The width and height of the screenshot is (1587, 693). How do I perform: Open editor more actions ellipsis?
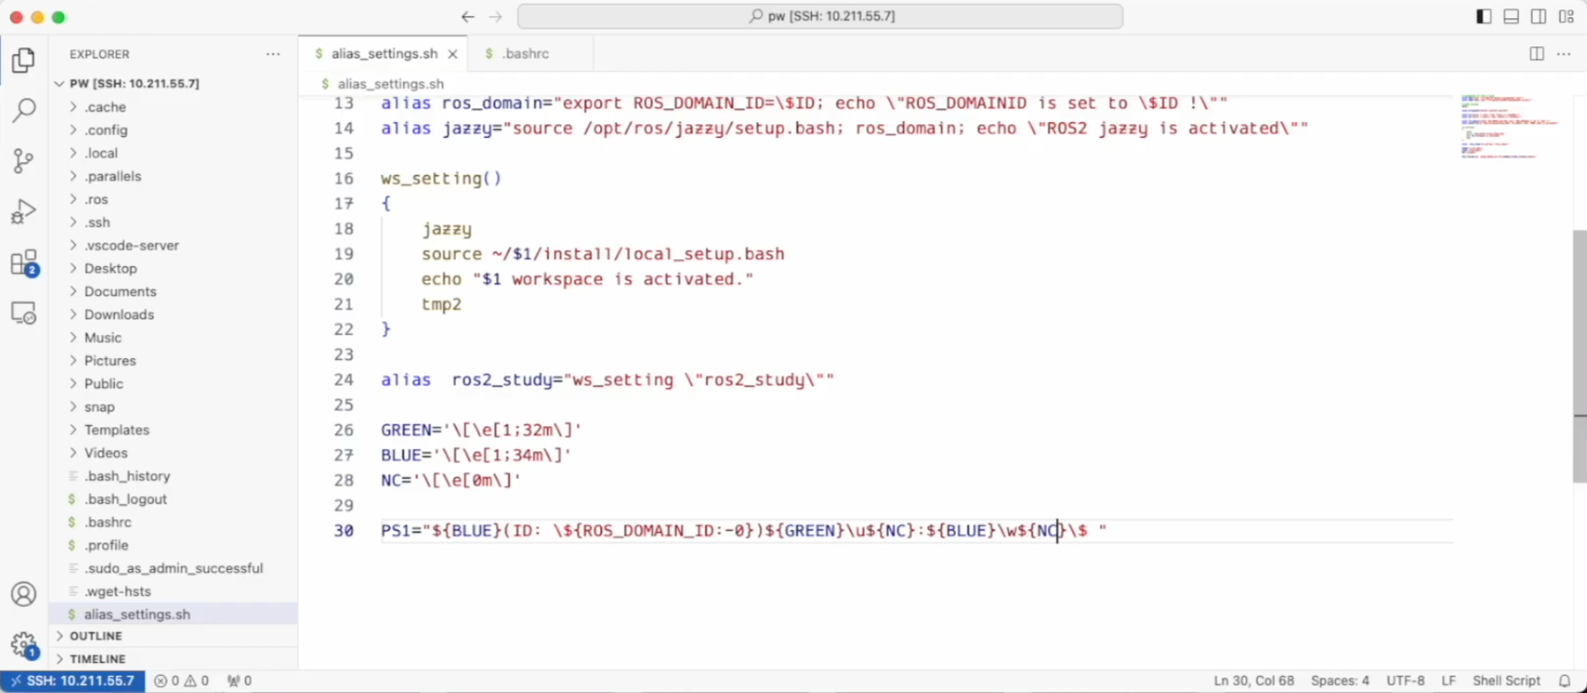click(x=1565, y=53)
